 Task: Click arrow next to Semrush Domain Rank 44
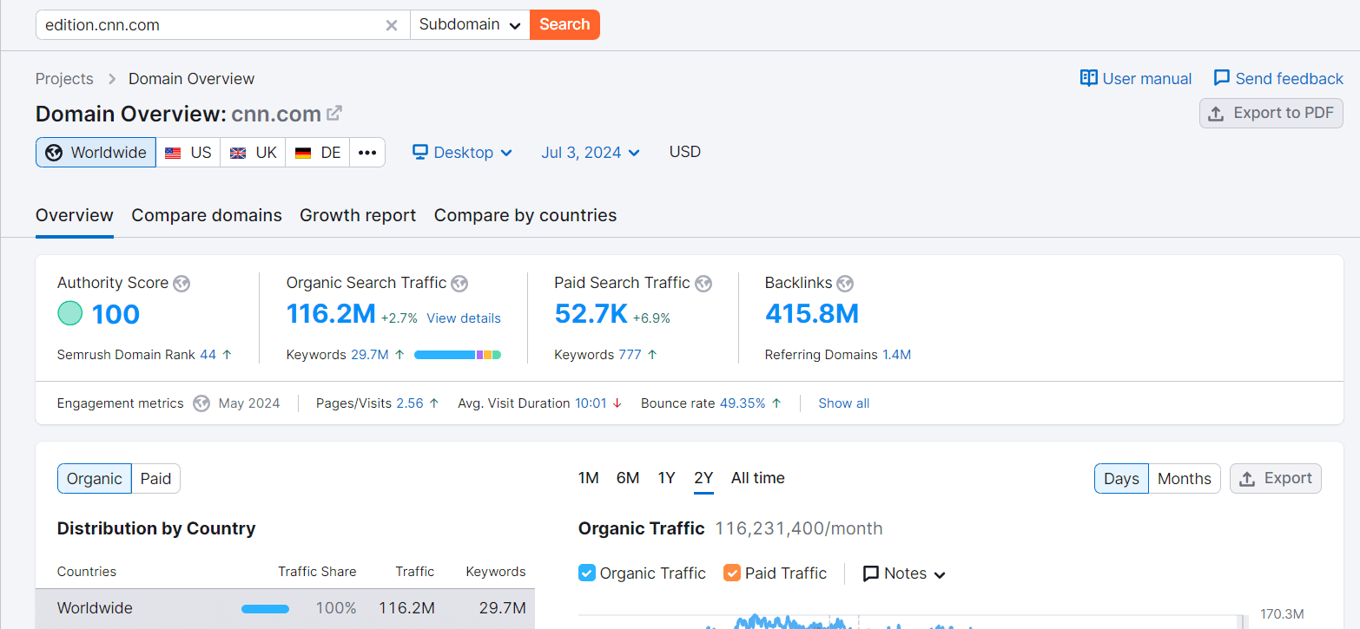point(228,355)
